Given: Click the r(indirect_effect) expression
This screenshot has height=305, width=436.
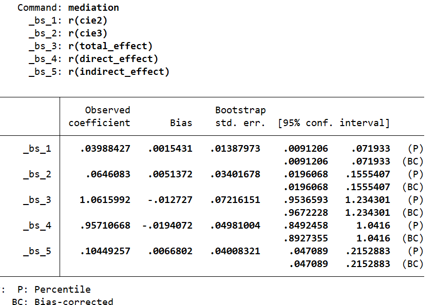Looking at the screenshot, I should coord(119,72).
